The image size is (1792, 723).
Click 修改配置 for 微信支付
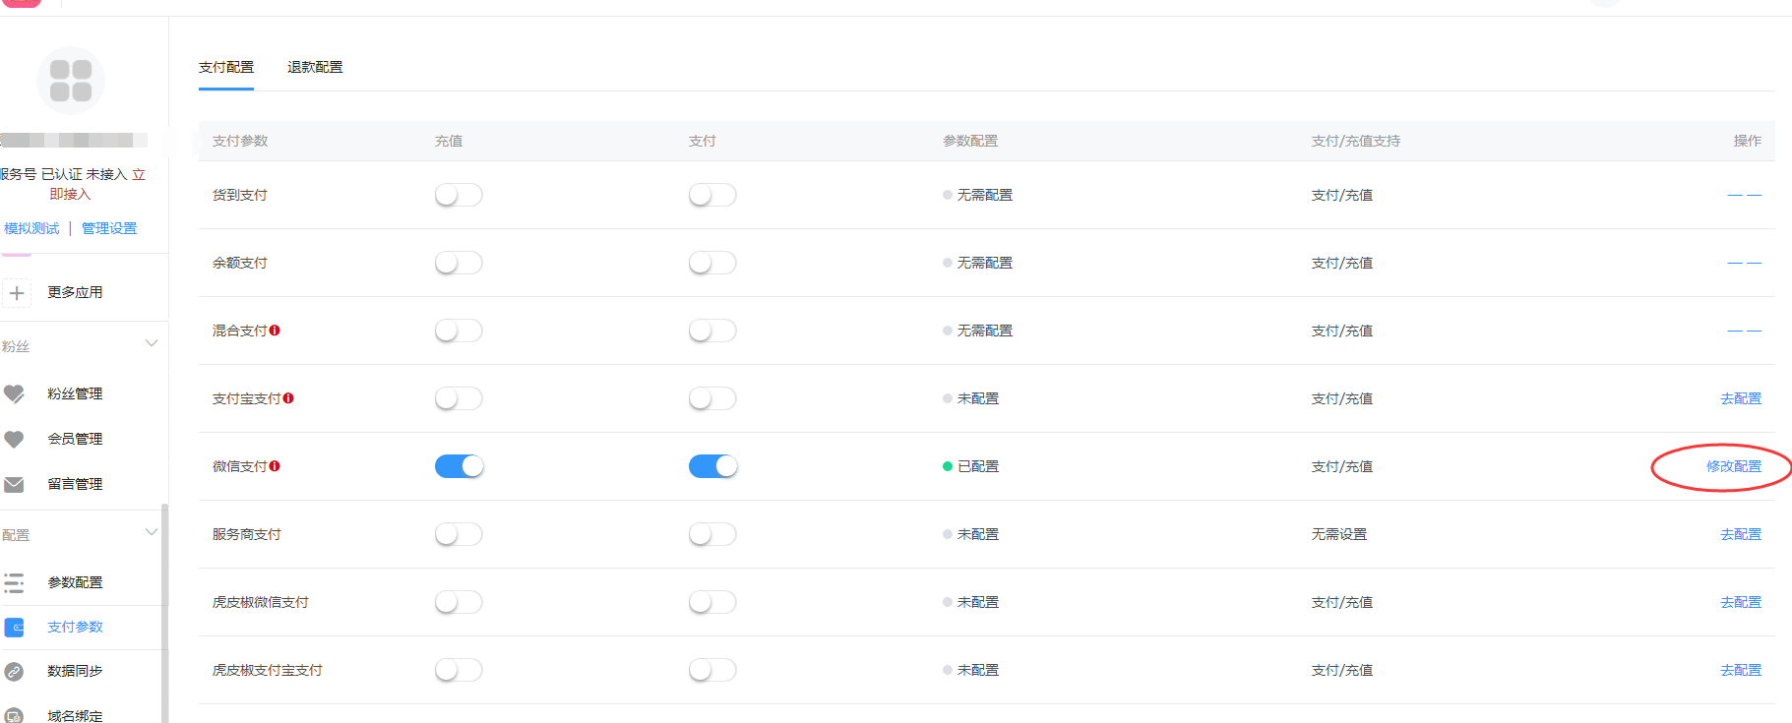click(1734, 466)
